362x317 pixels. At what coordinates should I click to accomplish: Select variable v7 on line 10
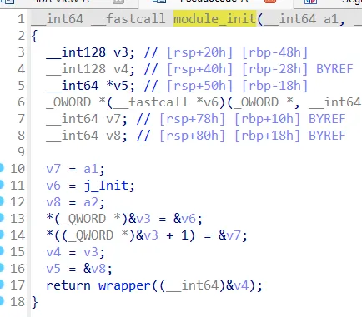coord(53,169)
